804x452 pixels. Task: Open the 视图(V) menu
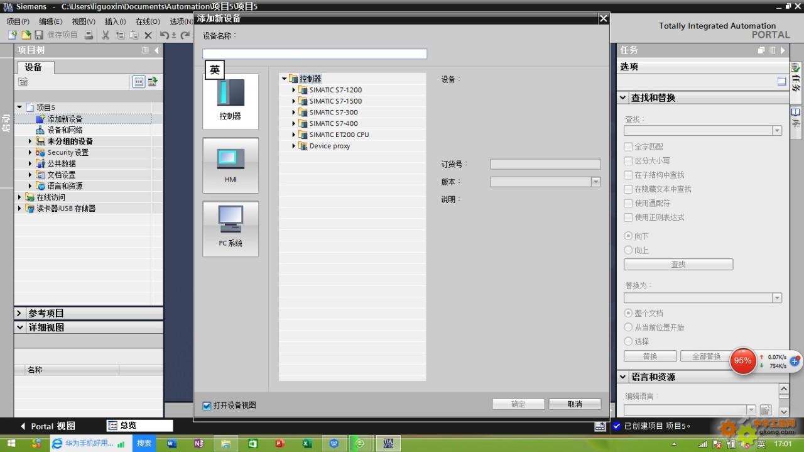[x=83, y=21]
